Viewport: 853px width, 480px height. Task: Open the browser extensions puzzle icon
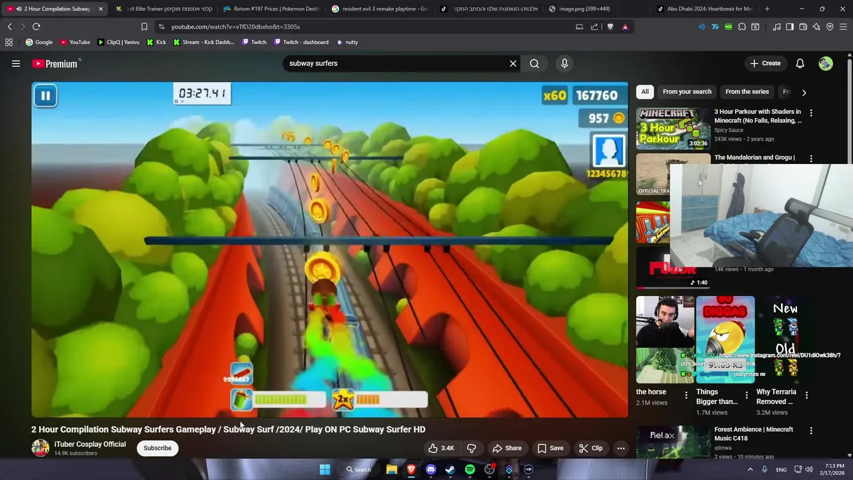point(742,27)
